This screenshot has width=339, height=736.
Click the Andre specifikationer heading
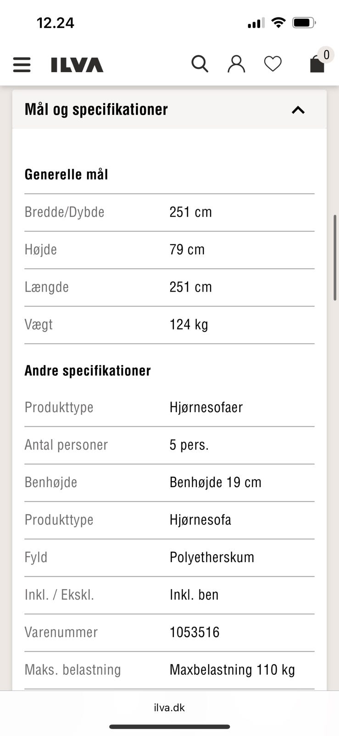[88, 370]
